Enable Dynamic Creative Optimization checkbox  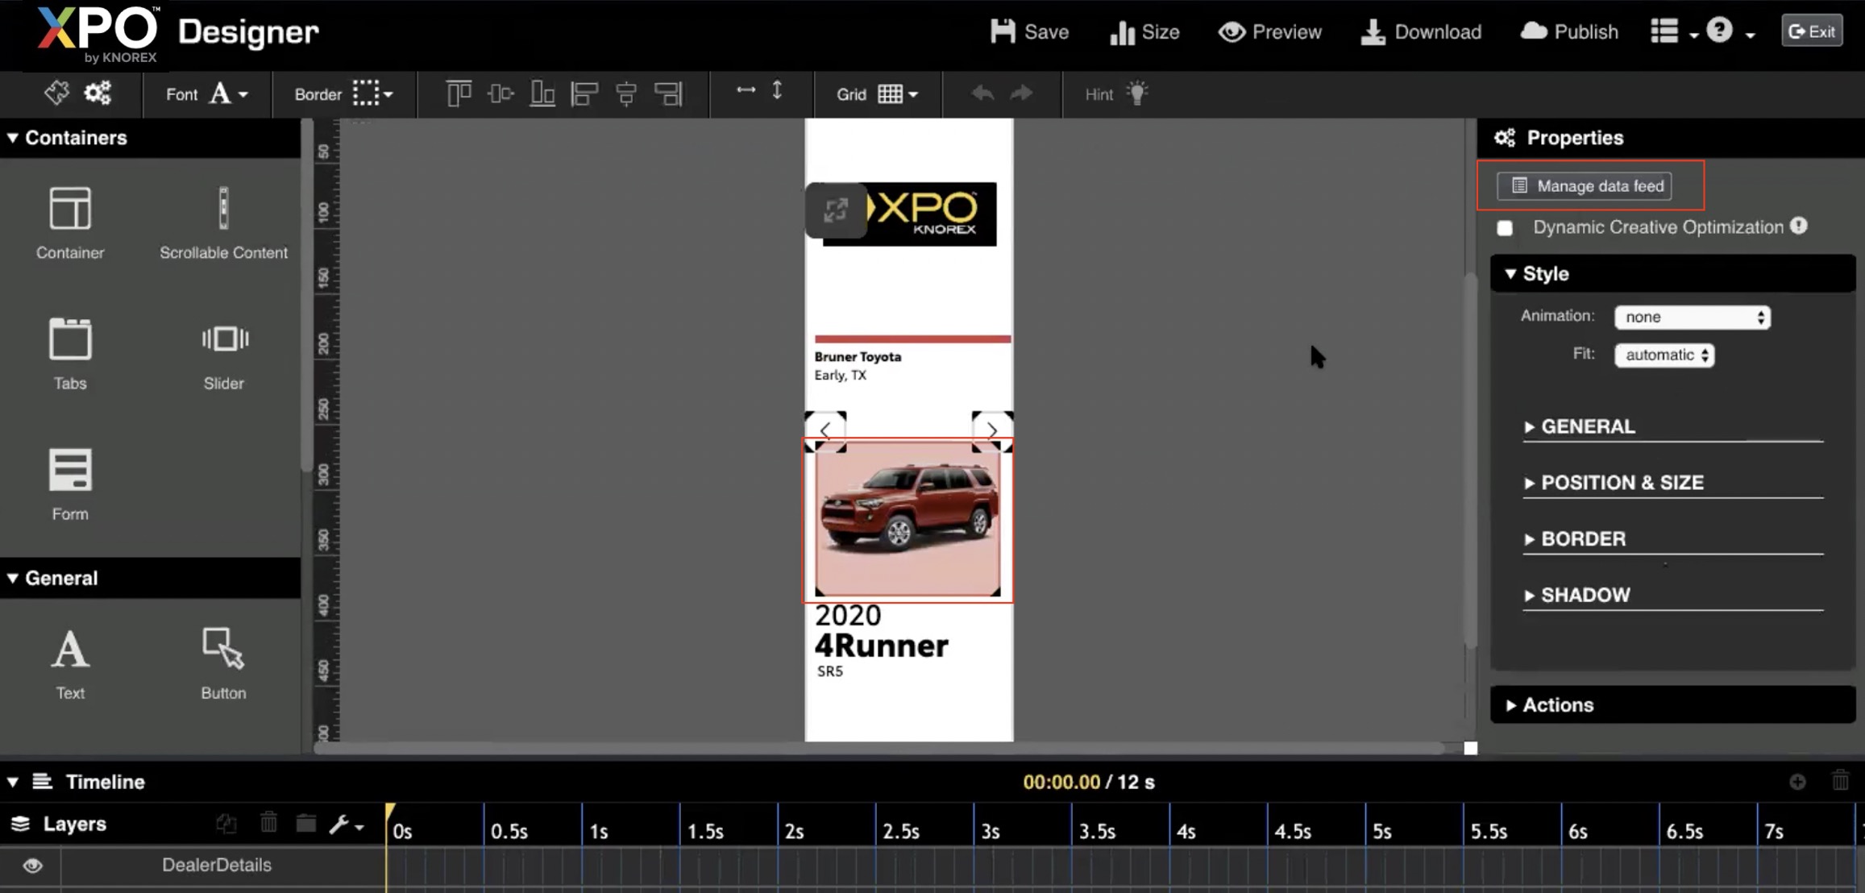pos(1505,228)
